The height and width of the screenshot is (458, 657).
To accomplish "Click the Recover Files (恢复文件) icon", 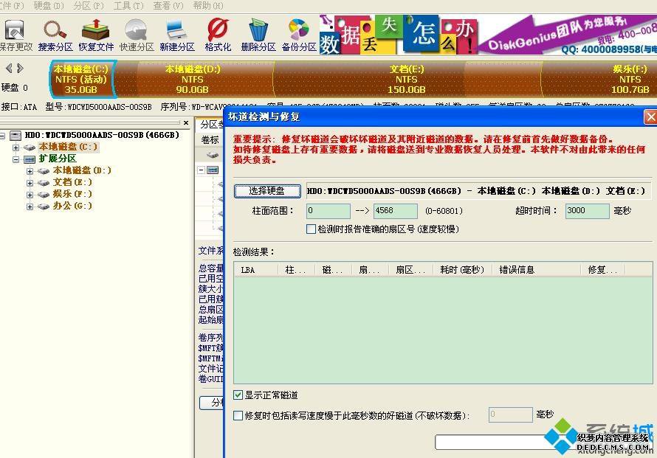I will click(96, 35).
